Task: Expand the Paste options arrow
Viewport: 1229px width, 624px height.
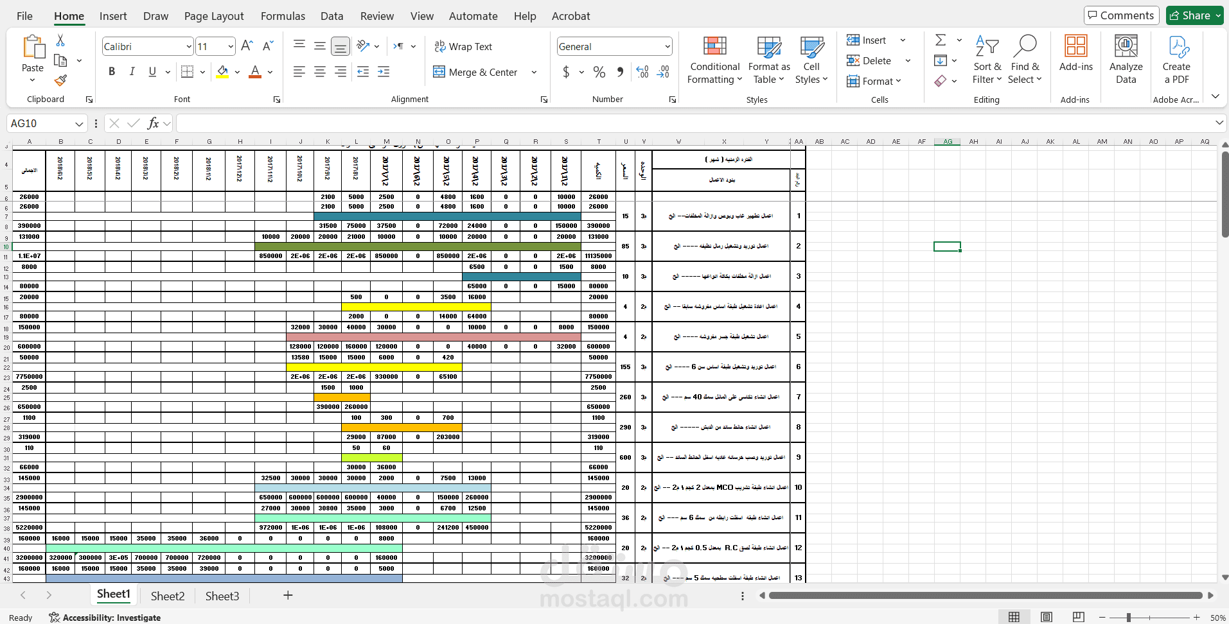Action: pyautogui.click(x=33, y=80)
